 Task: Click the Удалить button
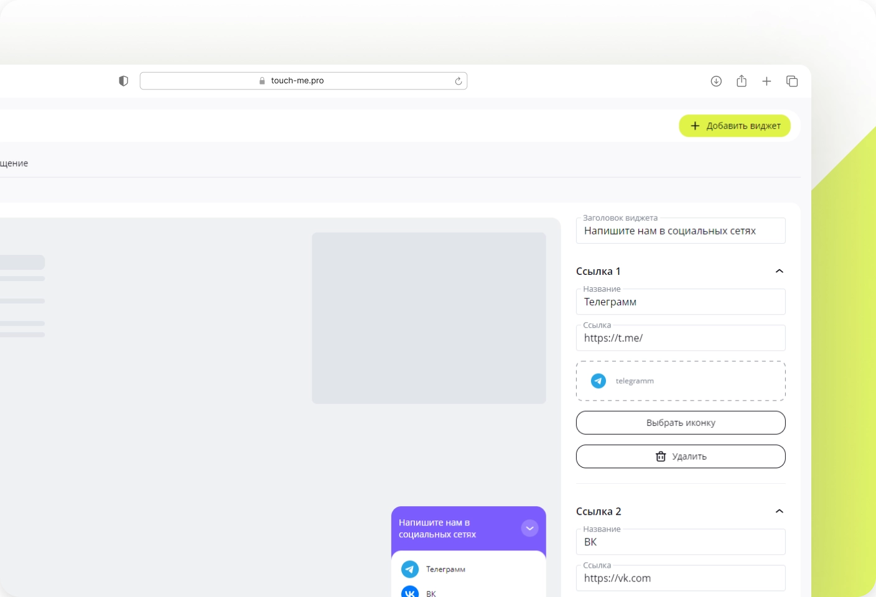pos(681,456)
